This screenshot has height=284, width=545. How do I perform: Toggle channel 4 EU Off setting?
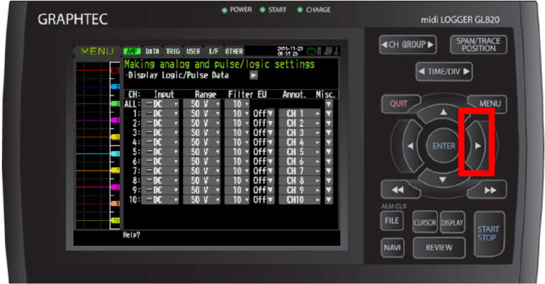click(x=264, y=142)
